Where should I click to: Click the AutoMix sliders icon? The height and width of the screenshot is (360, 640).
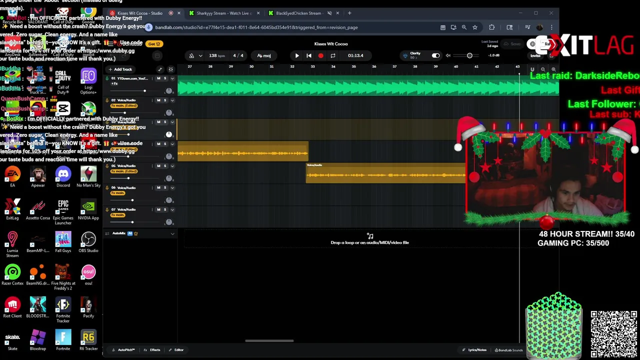(x=106, y=233)
